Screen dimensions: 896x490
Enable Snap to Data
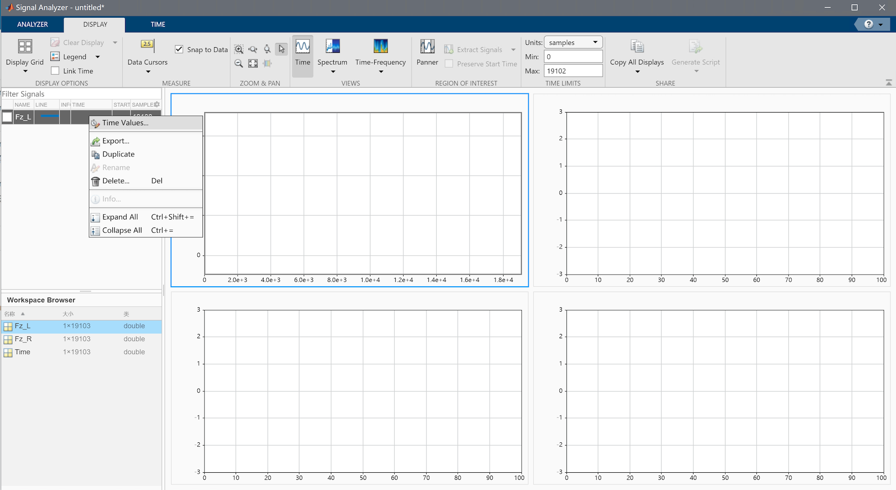coord(179,49)
